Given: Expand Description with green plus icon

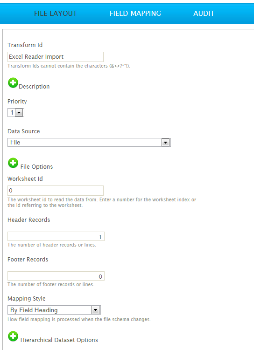Looking at the screenshot, I should [x=13, y=83].
